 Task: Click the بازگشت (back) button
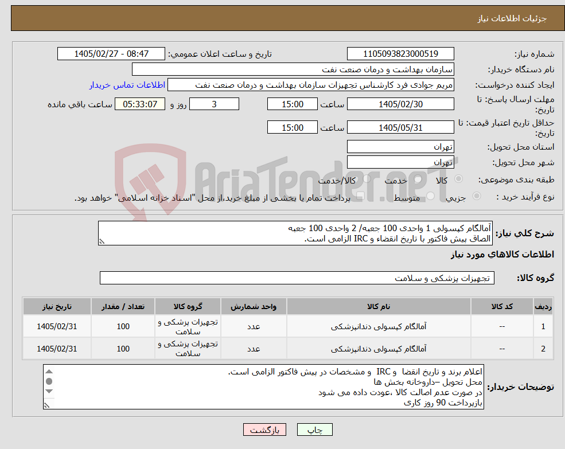264,430
